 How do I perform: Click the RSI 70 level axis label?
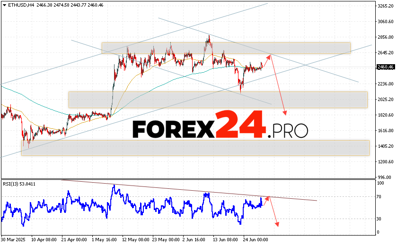tap(379, 196)
